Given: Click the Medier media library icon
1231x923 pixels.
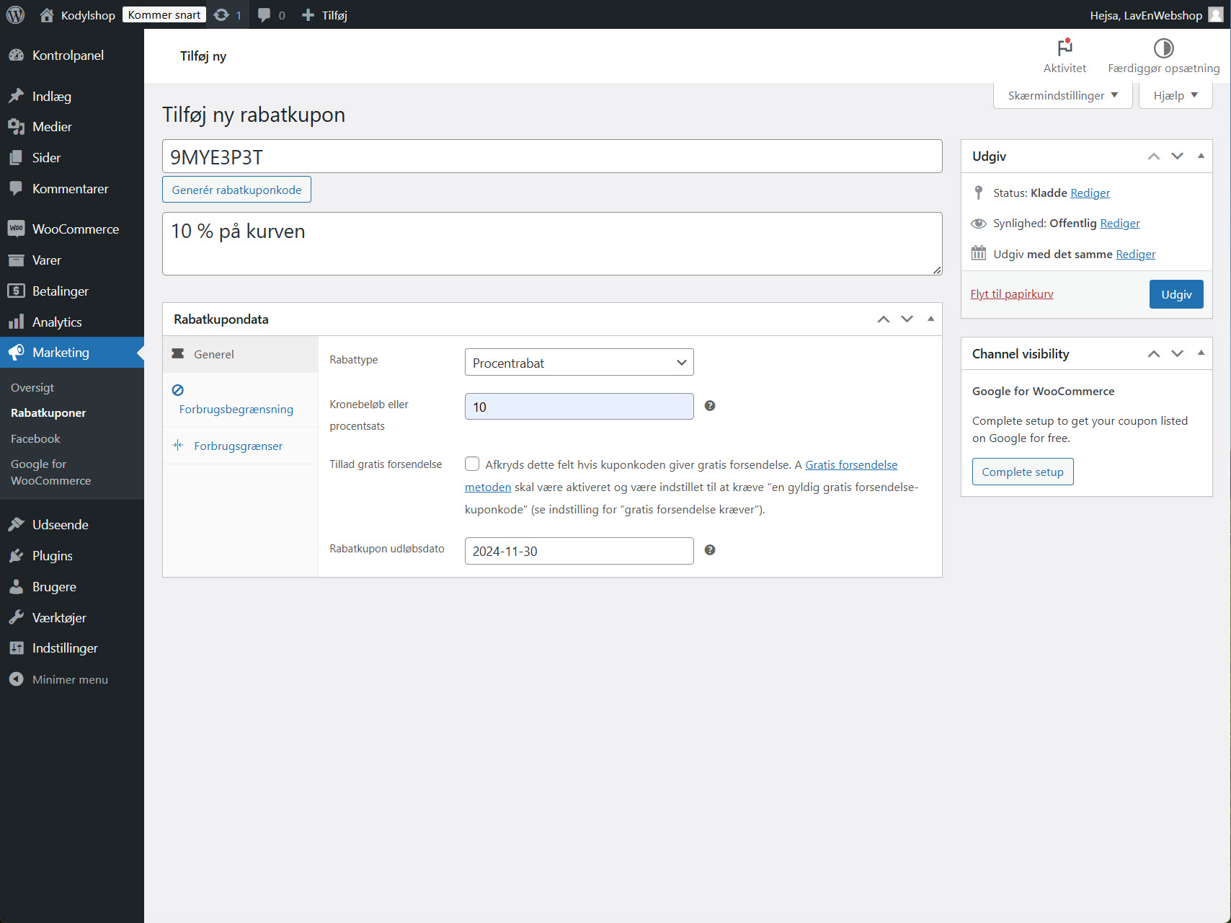Looking at the screenshot, I should [x=16, y=126].
